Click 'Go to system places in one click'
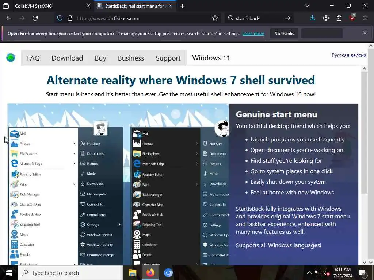The image size is (374, 280). click(x=291, y=171)
